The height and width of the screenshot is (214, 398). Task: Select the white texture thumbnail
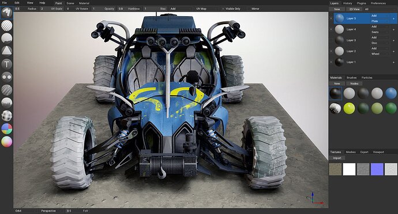[350, 169]
